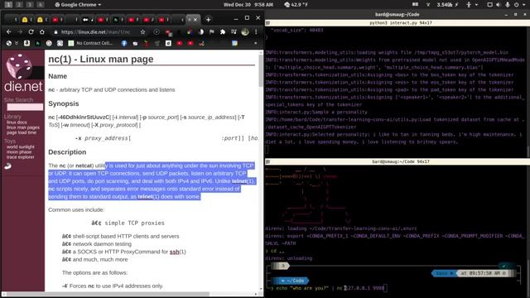Open the clock 'Wed Dec 30' in panel
This screenshot has height=298, width=530.
tap(248, 5)
